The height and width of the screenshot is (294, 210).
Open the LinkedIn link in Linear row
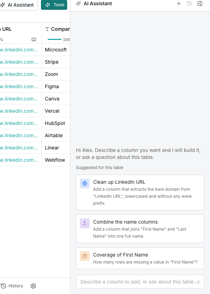19,148
